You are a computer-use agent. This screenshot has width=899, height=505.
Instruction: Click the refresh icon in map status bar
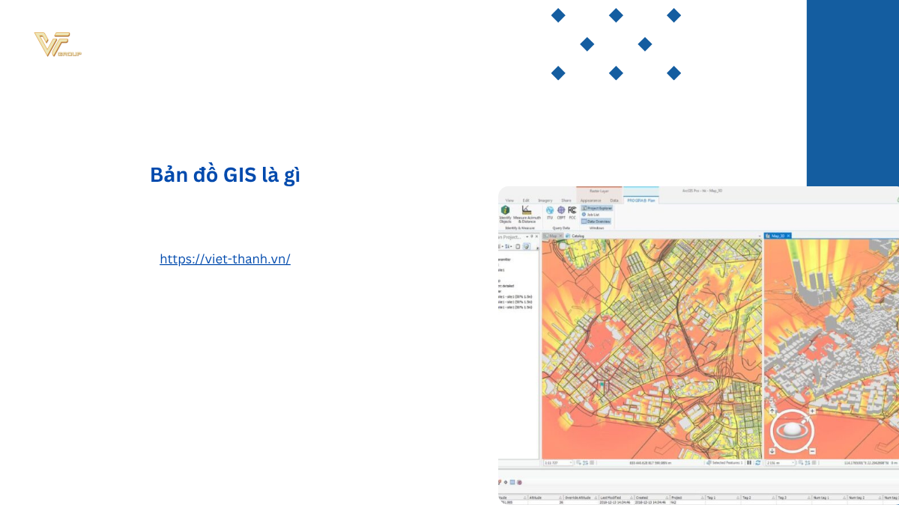pos(757,463)
